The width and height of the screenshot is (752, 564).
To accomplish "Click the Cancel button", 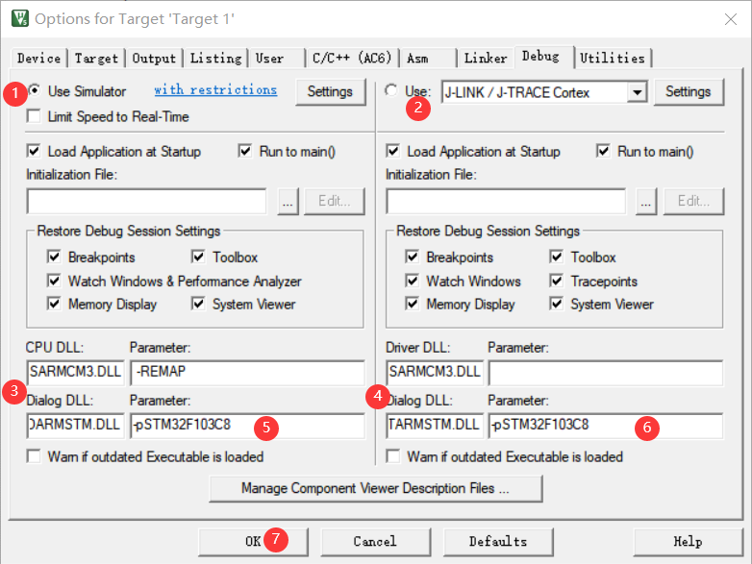I will 376,542.
